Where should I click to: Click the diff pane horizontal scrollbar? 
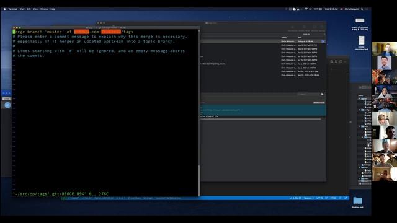(261, 119)
